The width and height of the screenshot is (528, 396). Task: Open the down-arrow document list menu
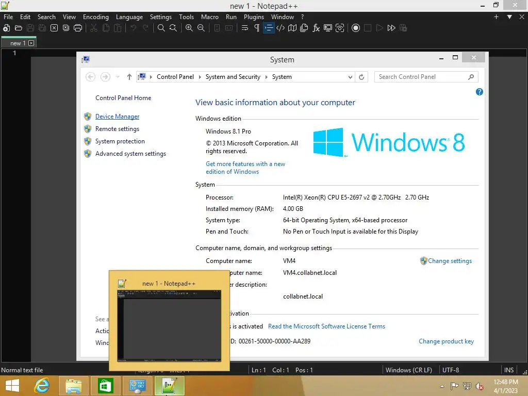coord(509,17)
